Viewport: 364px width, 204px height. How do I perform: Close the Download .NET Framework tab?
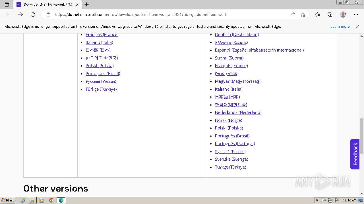tap(77, 5)
